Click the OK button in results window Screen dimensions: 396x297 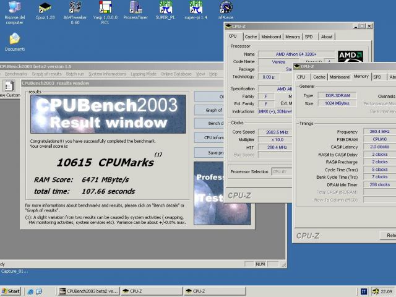tap(209, 97)
